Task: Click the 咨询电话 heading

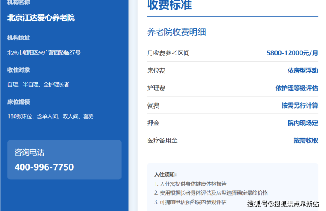Action: tap(30, 152)
